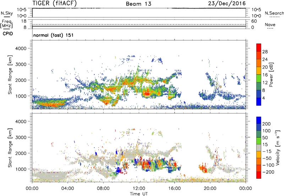Click the 3000 tick of the velocity panel
Screen dimensions: 284x196
[21, 137]
